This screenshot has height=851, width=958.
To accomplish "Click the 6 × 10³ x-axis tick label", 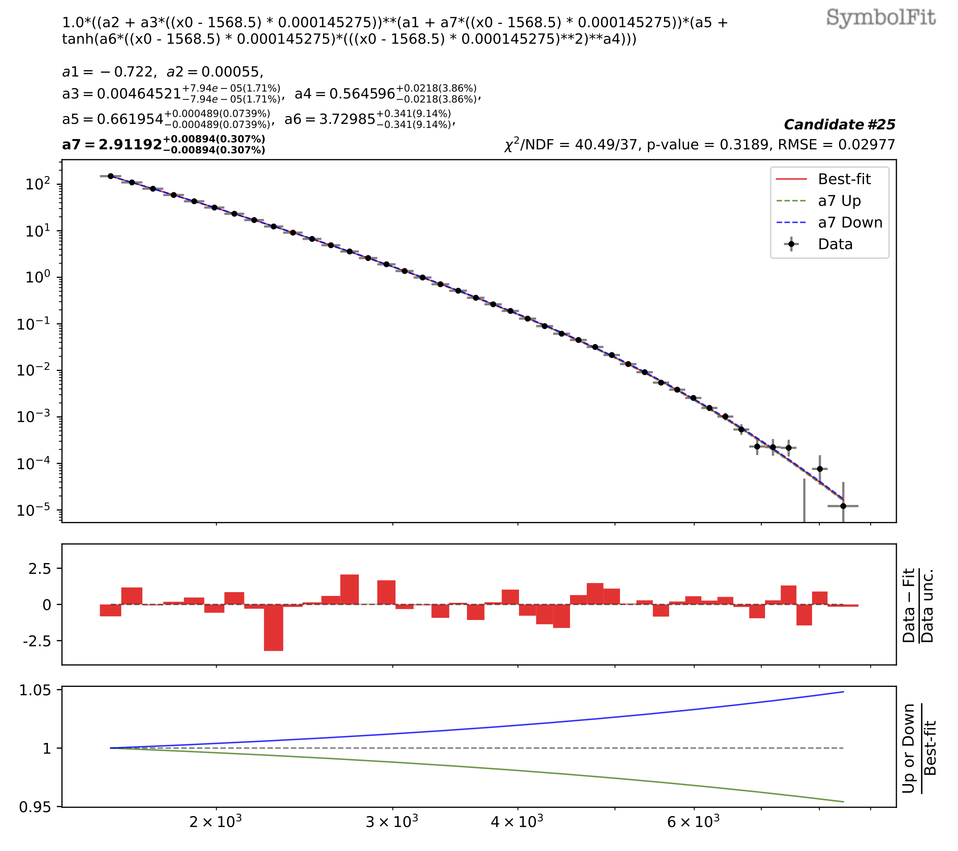I will pyautogui.click(x=693, y=821).
